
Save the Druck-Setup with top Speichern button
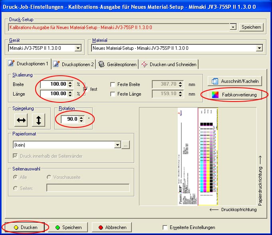point(252,27)
